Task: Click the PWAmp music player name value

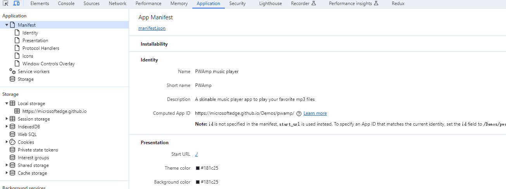Action: pyautogui.click(x=217, y=72)
